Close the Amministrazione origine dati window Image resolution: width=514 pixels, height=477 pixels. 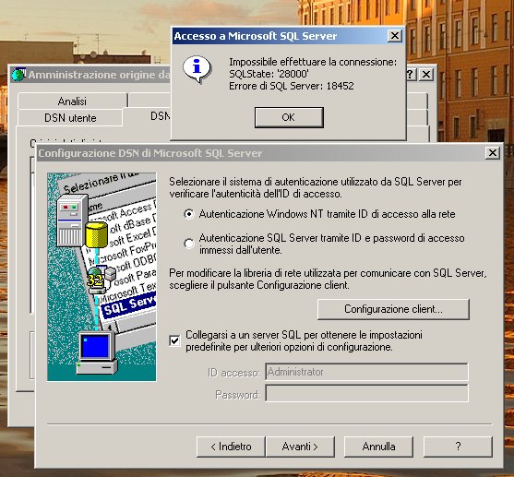(x=426, y=75)
